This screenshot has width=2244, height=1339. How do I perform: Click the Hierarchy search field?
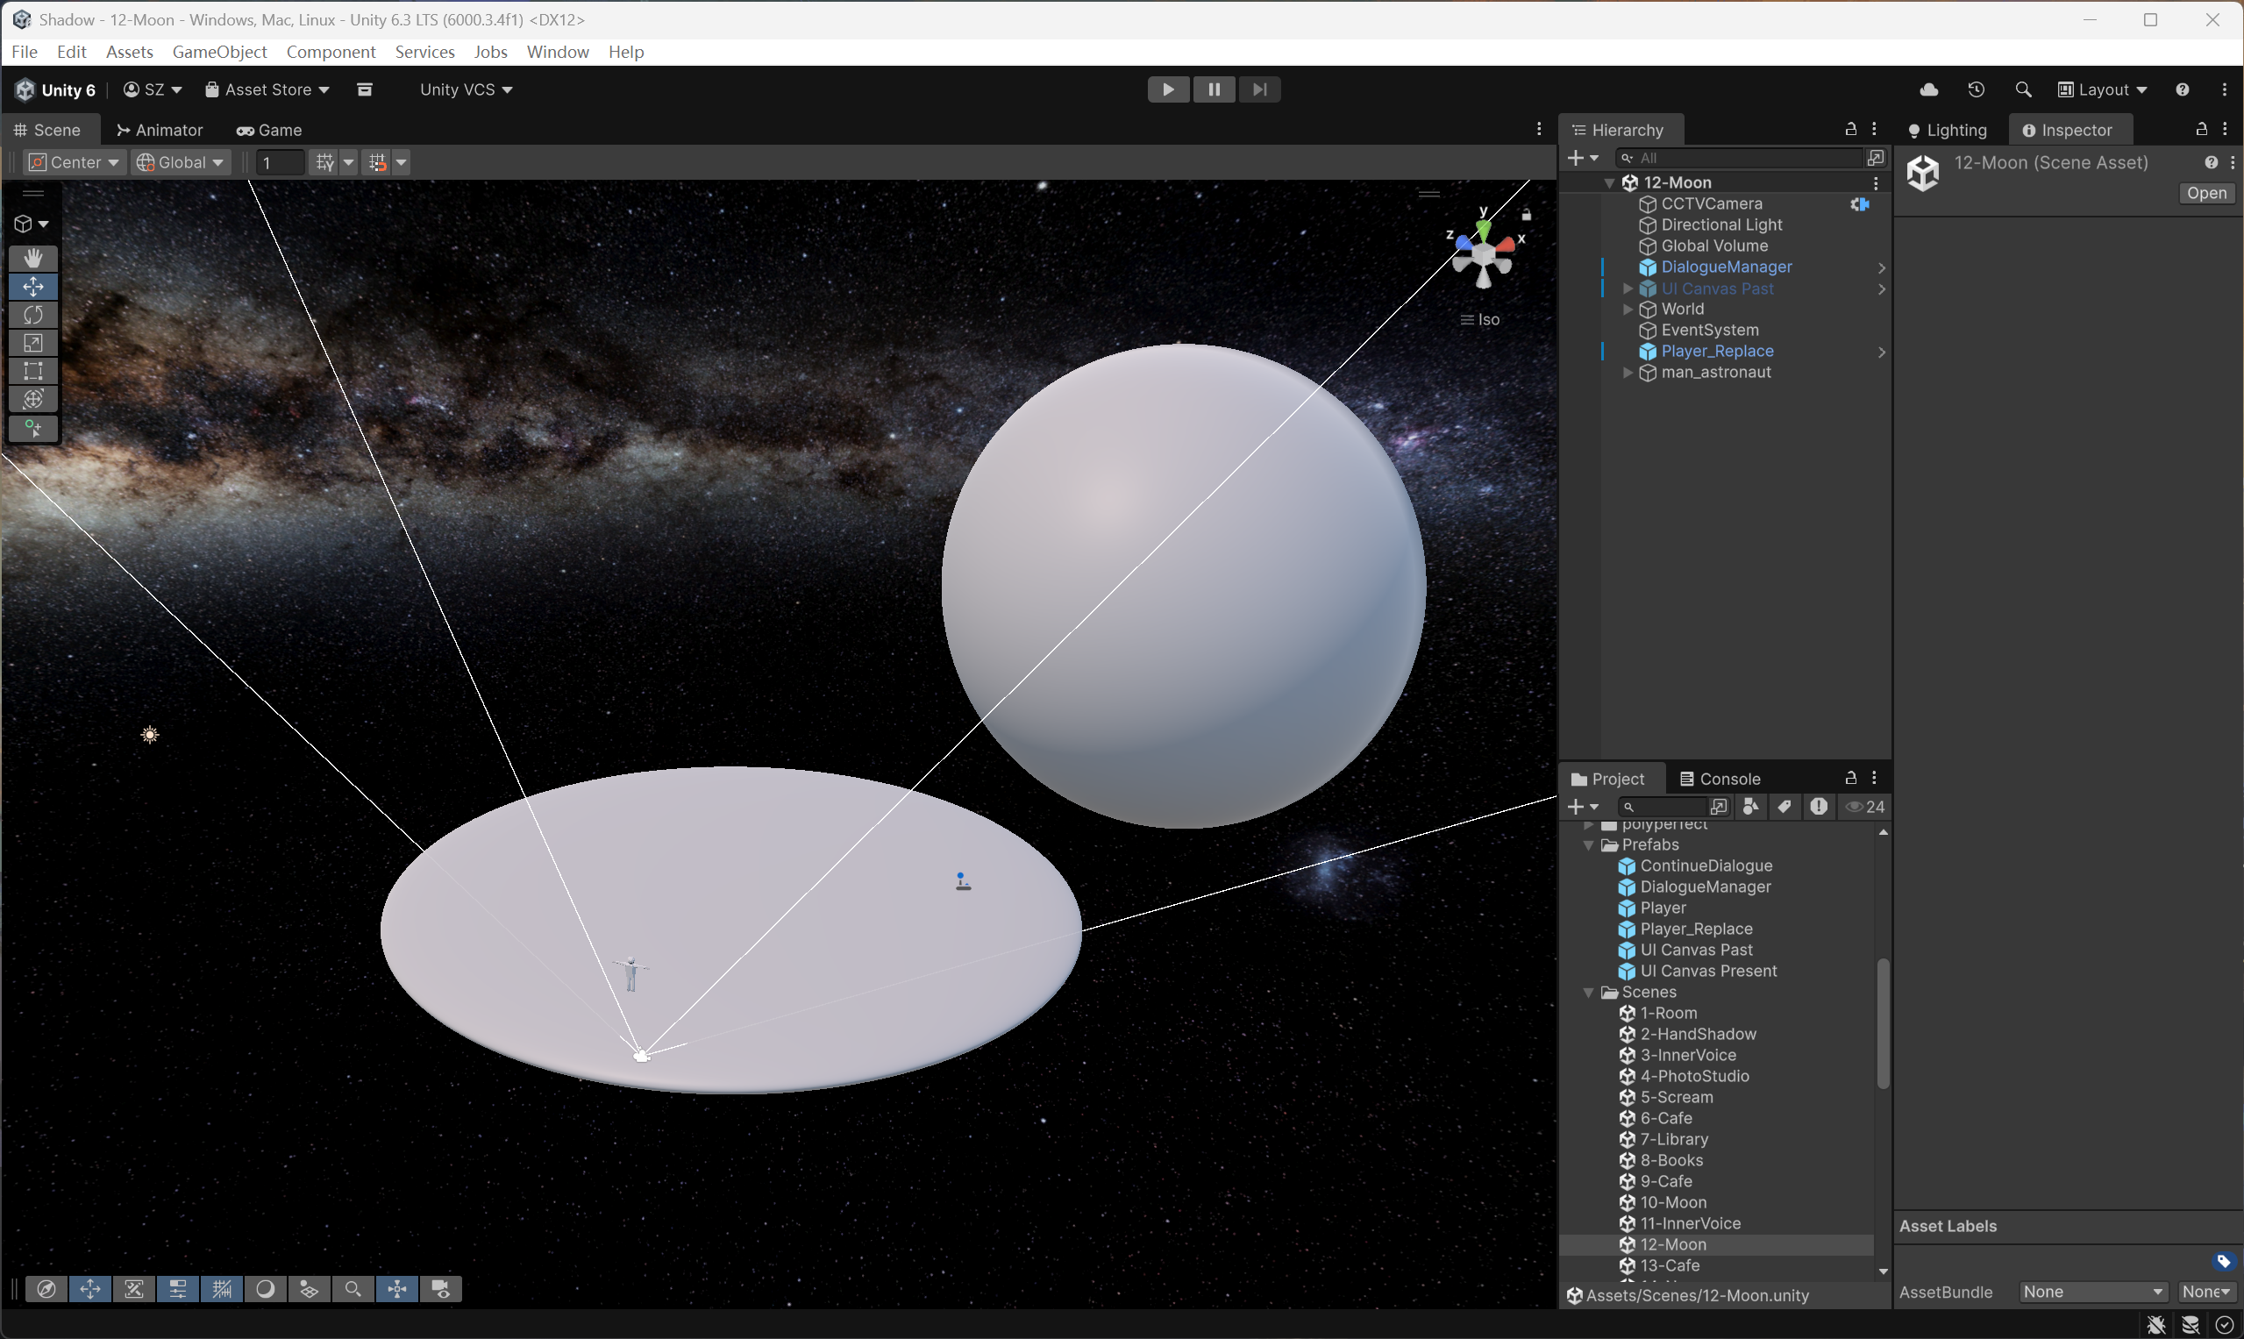tap(1742, 158)
